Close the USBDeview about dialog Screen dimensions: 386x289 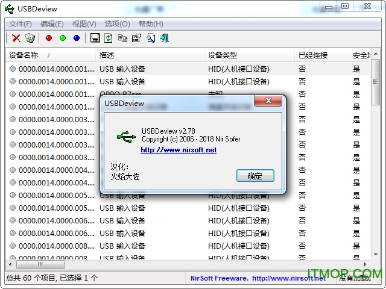[268, 101]
